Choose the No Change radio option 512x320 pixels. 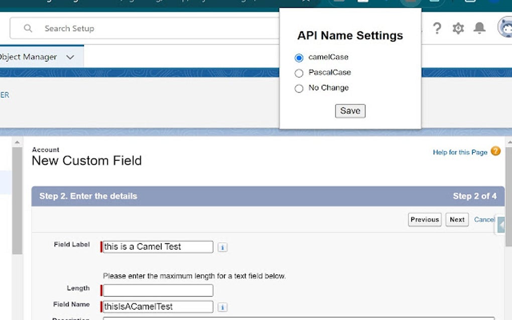click(299, 89)
